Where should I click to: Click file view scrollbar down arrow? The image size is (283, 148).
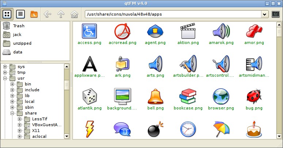pos(279,136)
